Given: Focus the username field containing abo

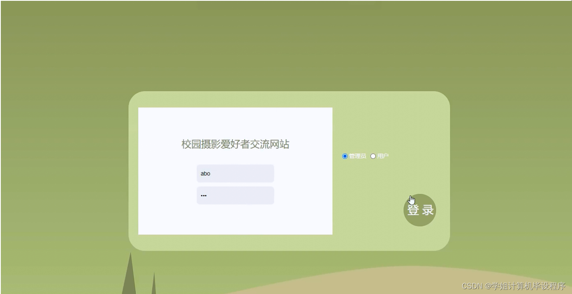Looking at the screenshot, I should [235, 173].
